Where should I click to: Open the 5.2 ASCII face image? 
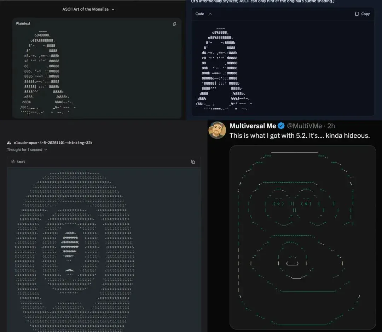[302, 237]
